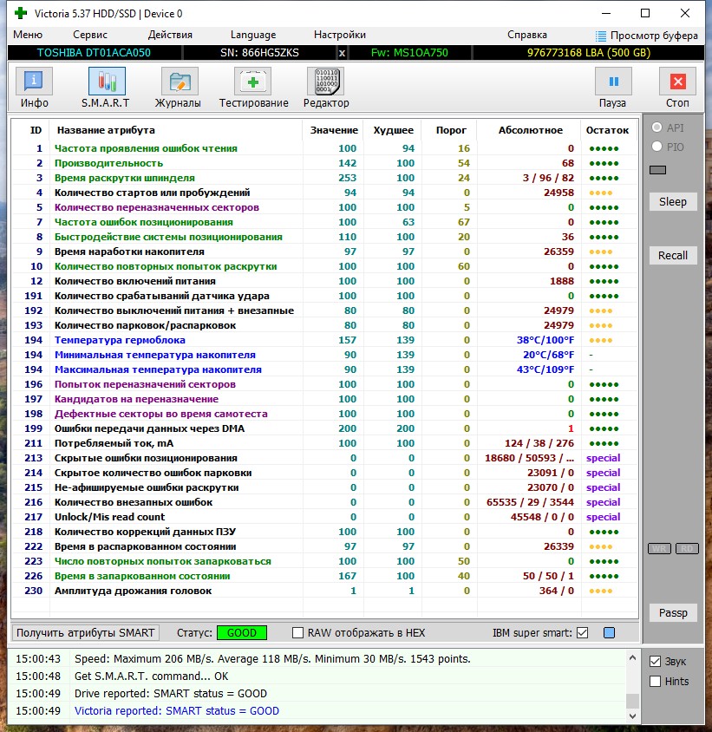Select row Время в запаркованном состоянии
Viewport: 712px width, 732px height.
tap(324, 576)
